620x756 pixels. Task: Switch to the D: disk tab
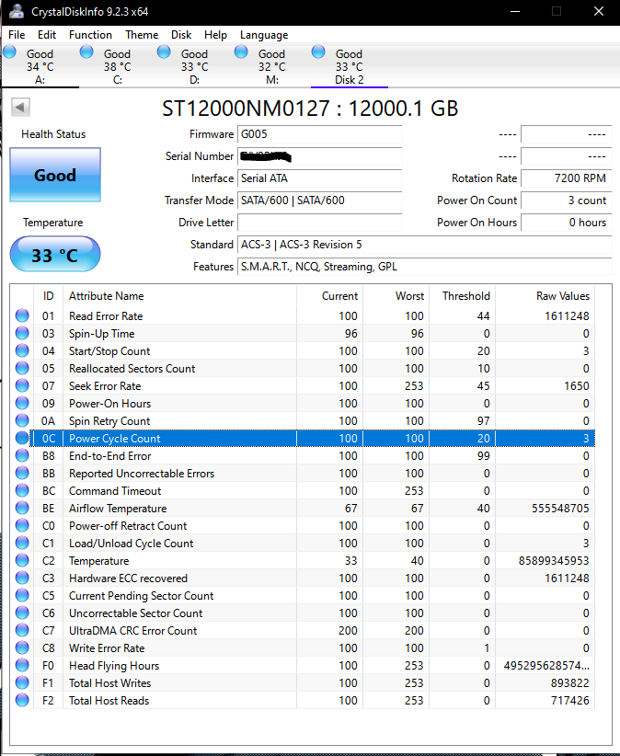click(x=194, y=66)
